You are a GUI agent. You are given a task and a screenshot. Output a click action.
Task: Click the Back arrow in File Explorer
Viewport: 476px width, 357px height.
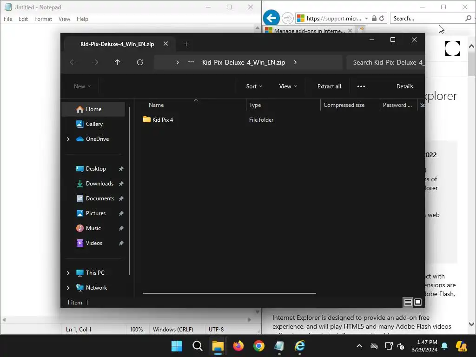73,62
